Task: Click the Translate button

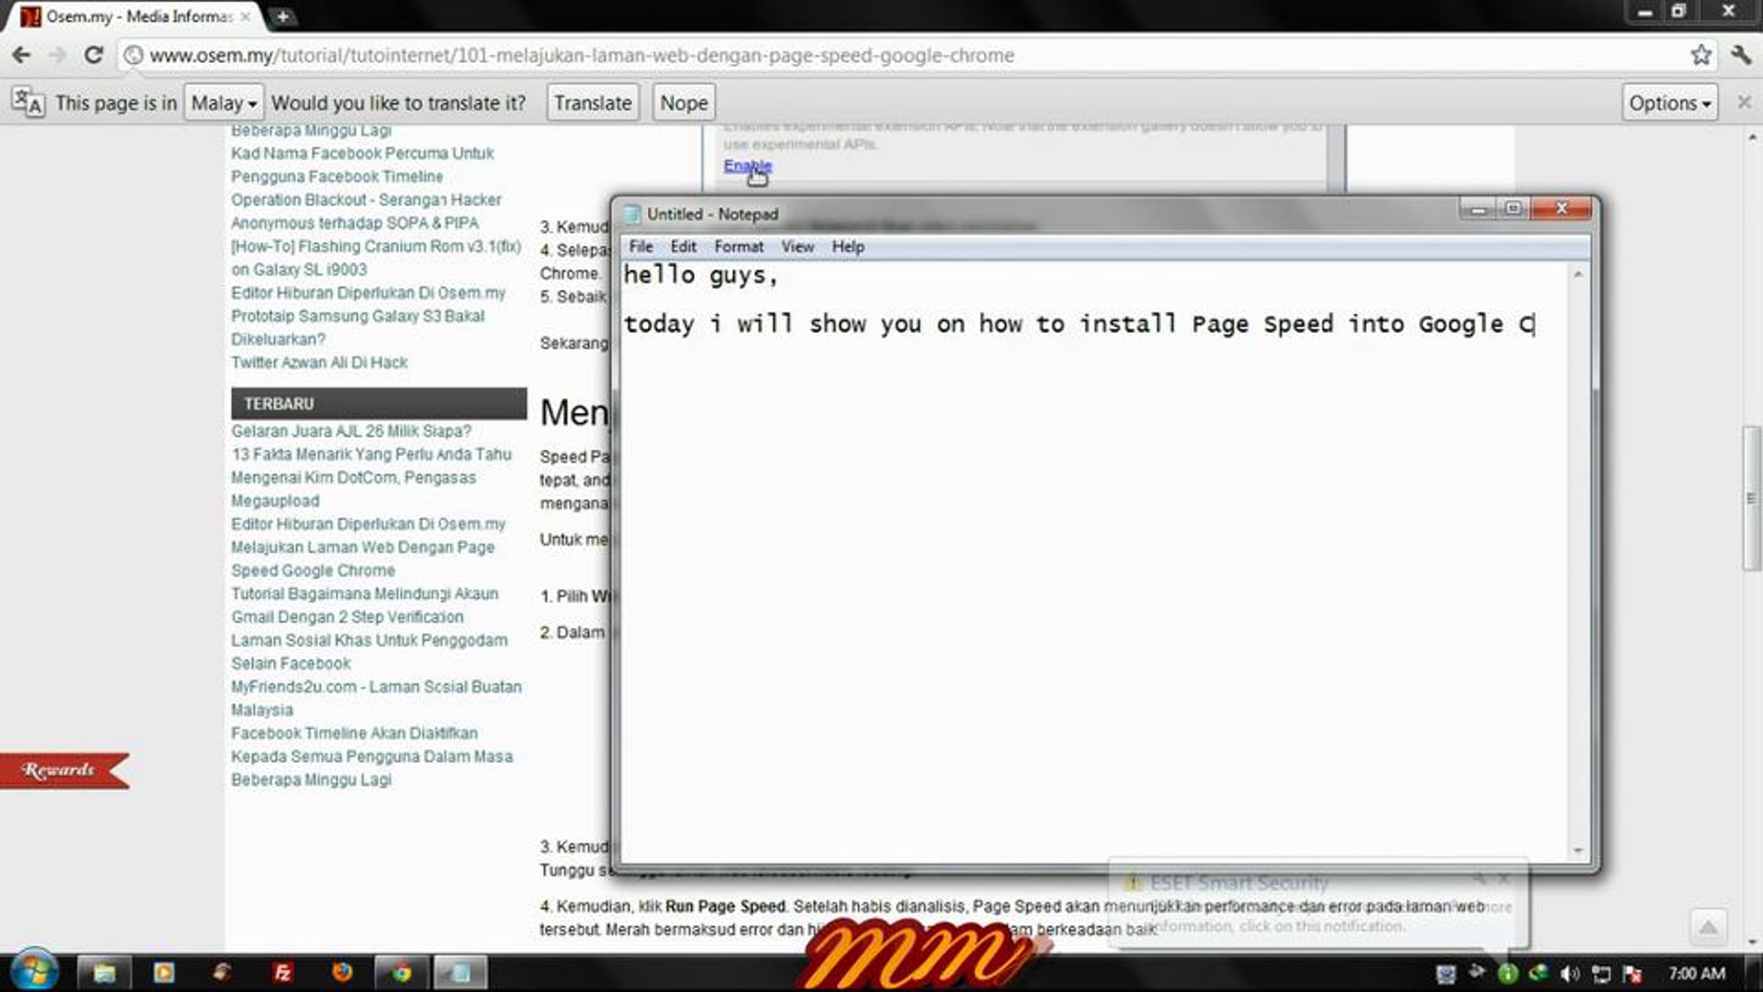Action: click(593, 103)
